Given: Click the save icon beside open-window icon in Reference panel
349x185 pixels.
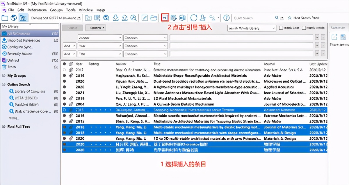Looking at the screenshot, I should [x=343, y=37].
